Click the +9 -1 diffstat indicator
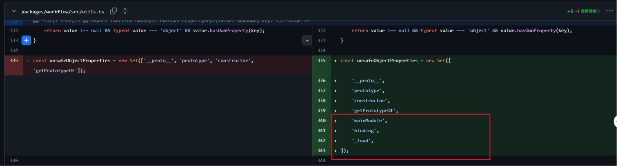The height and width of the screenshot is (166, 617). click(584, 11)
